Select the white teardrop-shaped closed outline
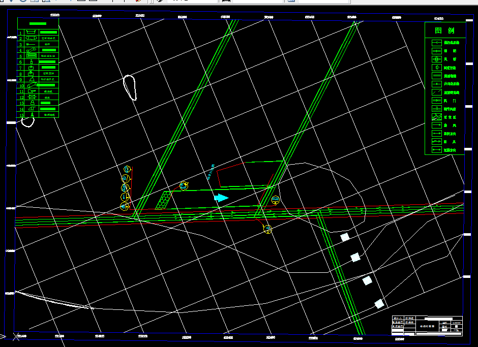The width and height of the screenshot is (478, 347). tap(130, 87)
